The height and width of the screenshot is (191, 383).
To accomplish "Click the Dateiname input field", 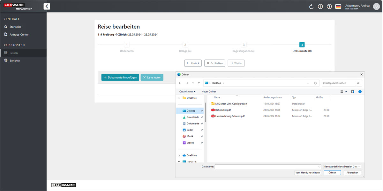I will point(267,166).
